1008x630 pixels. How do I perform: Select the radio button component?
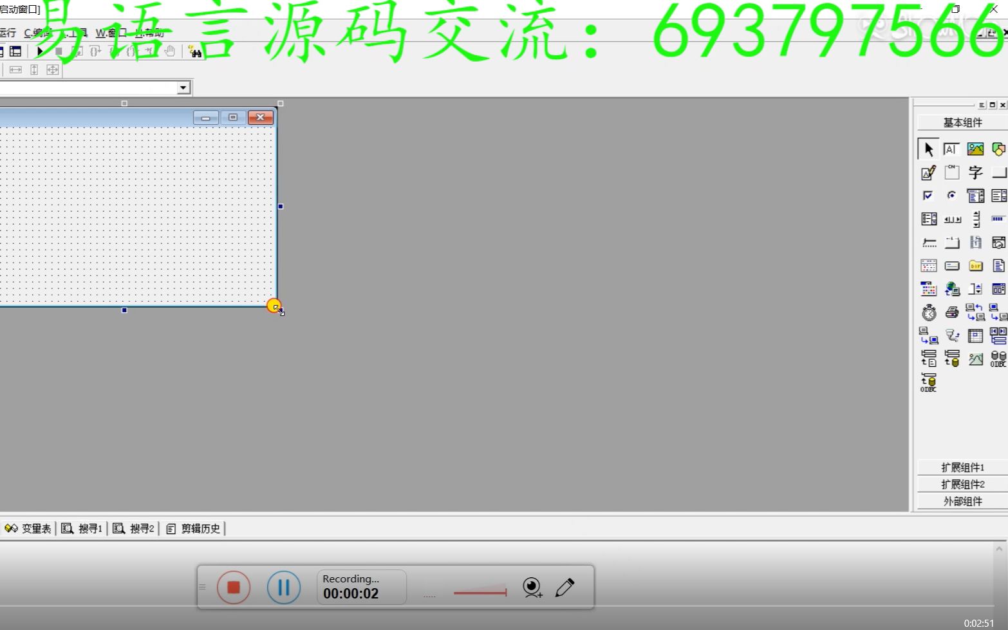click(951, 196)
